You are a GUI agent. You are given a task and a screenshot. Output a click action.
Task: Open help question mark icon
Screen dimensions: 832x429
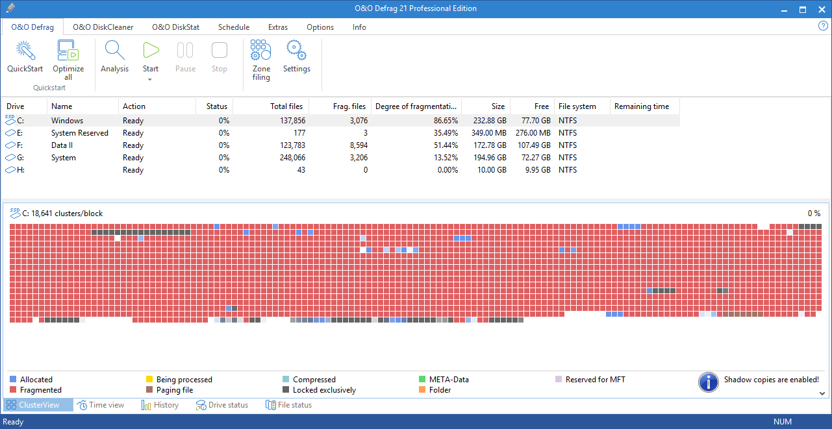pyautogui.click(x=823, y=26)
